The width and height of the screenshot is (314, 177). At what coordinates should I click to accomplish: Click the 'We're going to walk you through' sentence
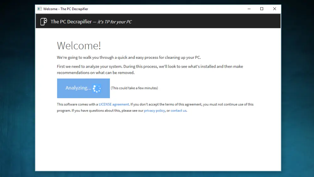(129, 58)
